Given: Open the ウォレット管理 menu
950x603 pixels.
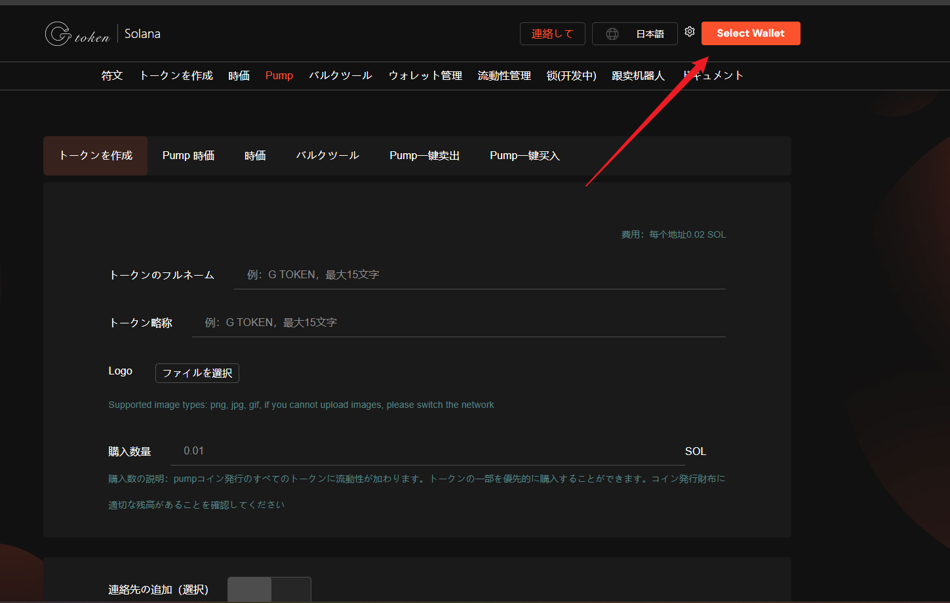Looking at the screenshot, I should tap(425, 75).
